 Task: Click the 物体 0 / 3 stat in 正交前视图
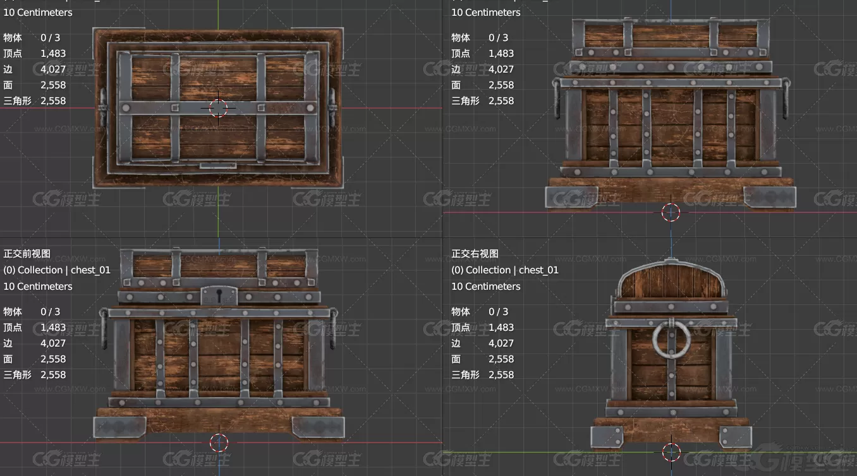[32, 312]
